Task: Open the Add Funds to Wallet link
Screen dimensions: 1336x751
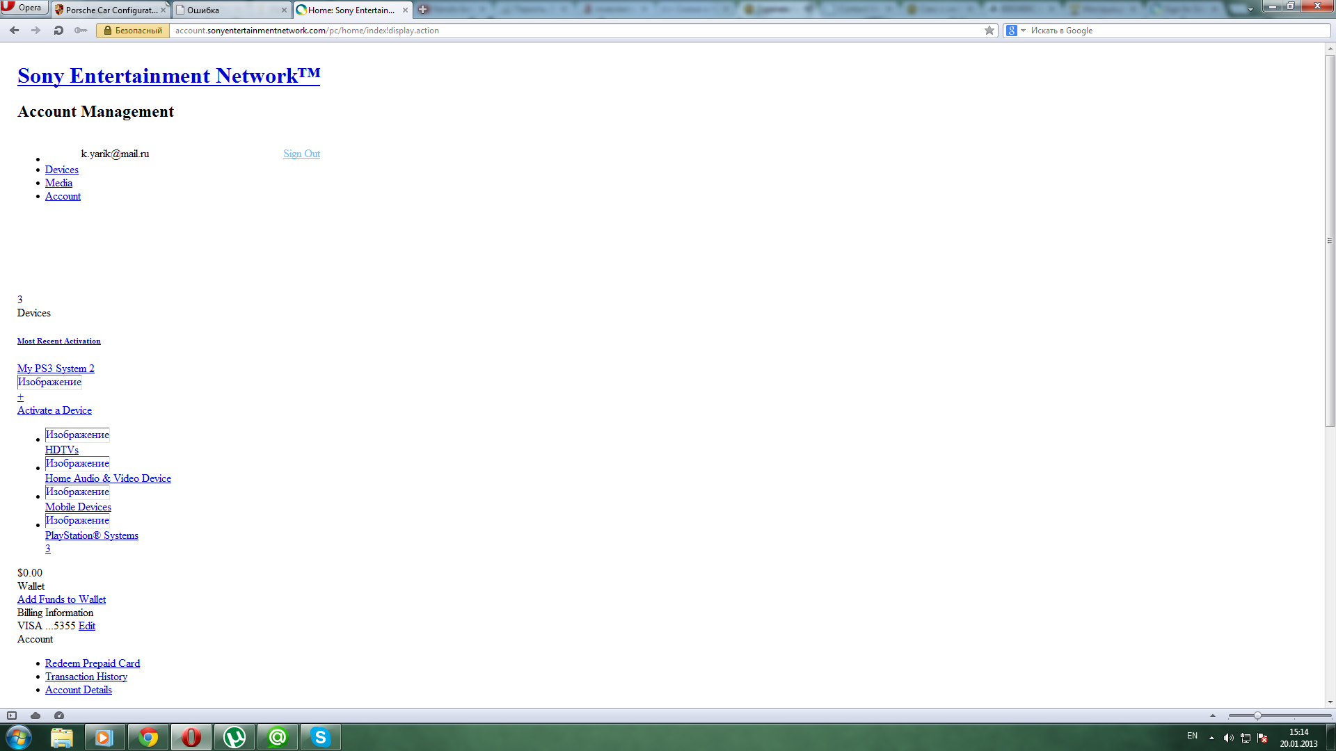Action: pos(61,599)
